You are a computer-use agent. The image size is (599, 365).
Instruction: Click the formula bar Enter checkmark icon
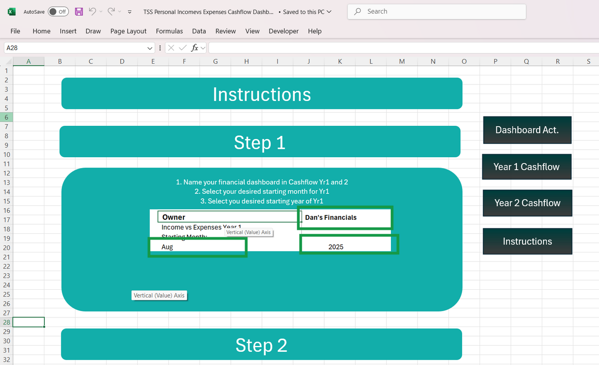pos(182,48)
